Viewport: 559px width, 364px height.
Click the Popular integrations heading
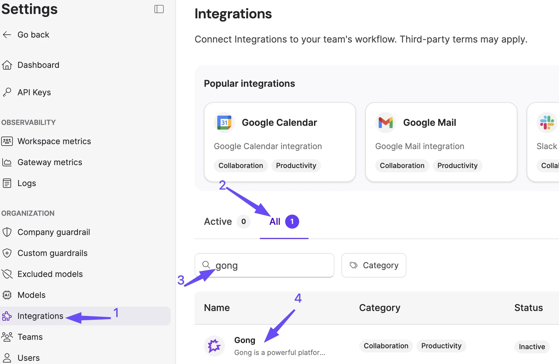coord(249,84)
